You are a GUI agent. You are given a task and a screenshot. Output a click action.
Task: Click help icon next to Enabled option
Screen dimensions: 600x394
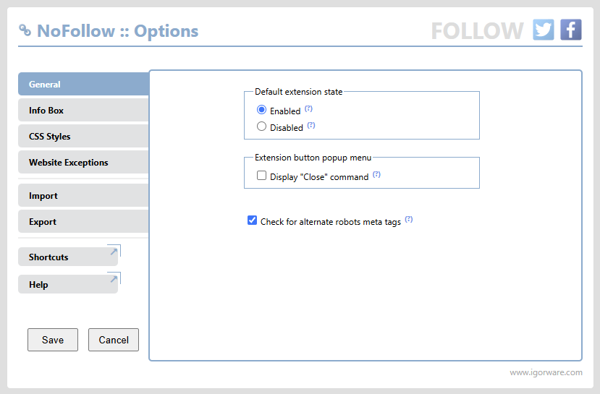308,108
